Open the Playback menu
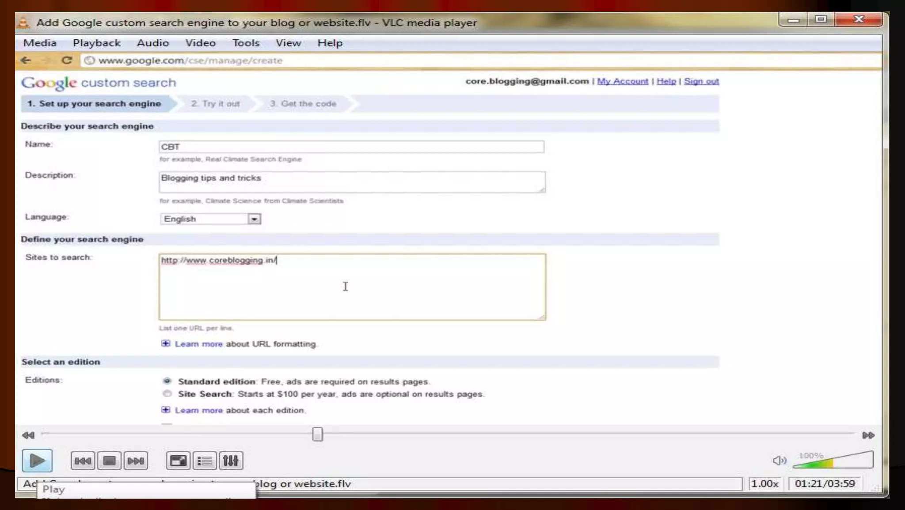This screenshot has height=510, width=905. [x=96, y=43]
